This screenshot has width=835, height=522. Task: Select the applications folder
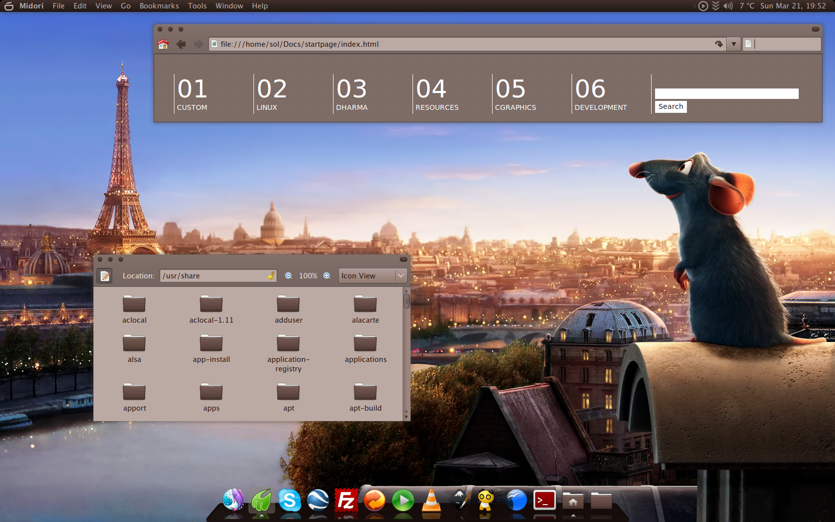point(365,349)
